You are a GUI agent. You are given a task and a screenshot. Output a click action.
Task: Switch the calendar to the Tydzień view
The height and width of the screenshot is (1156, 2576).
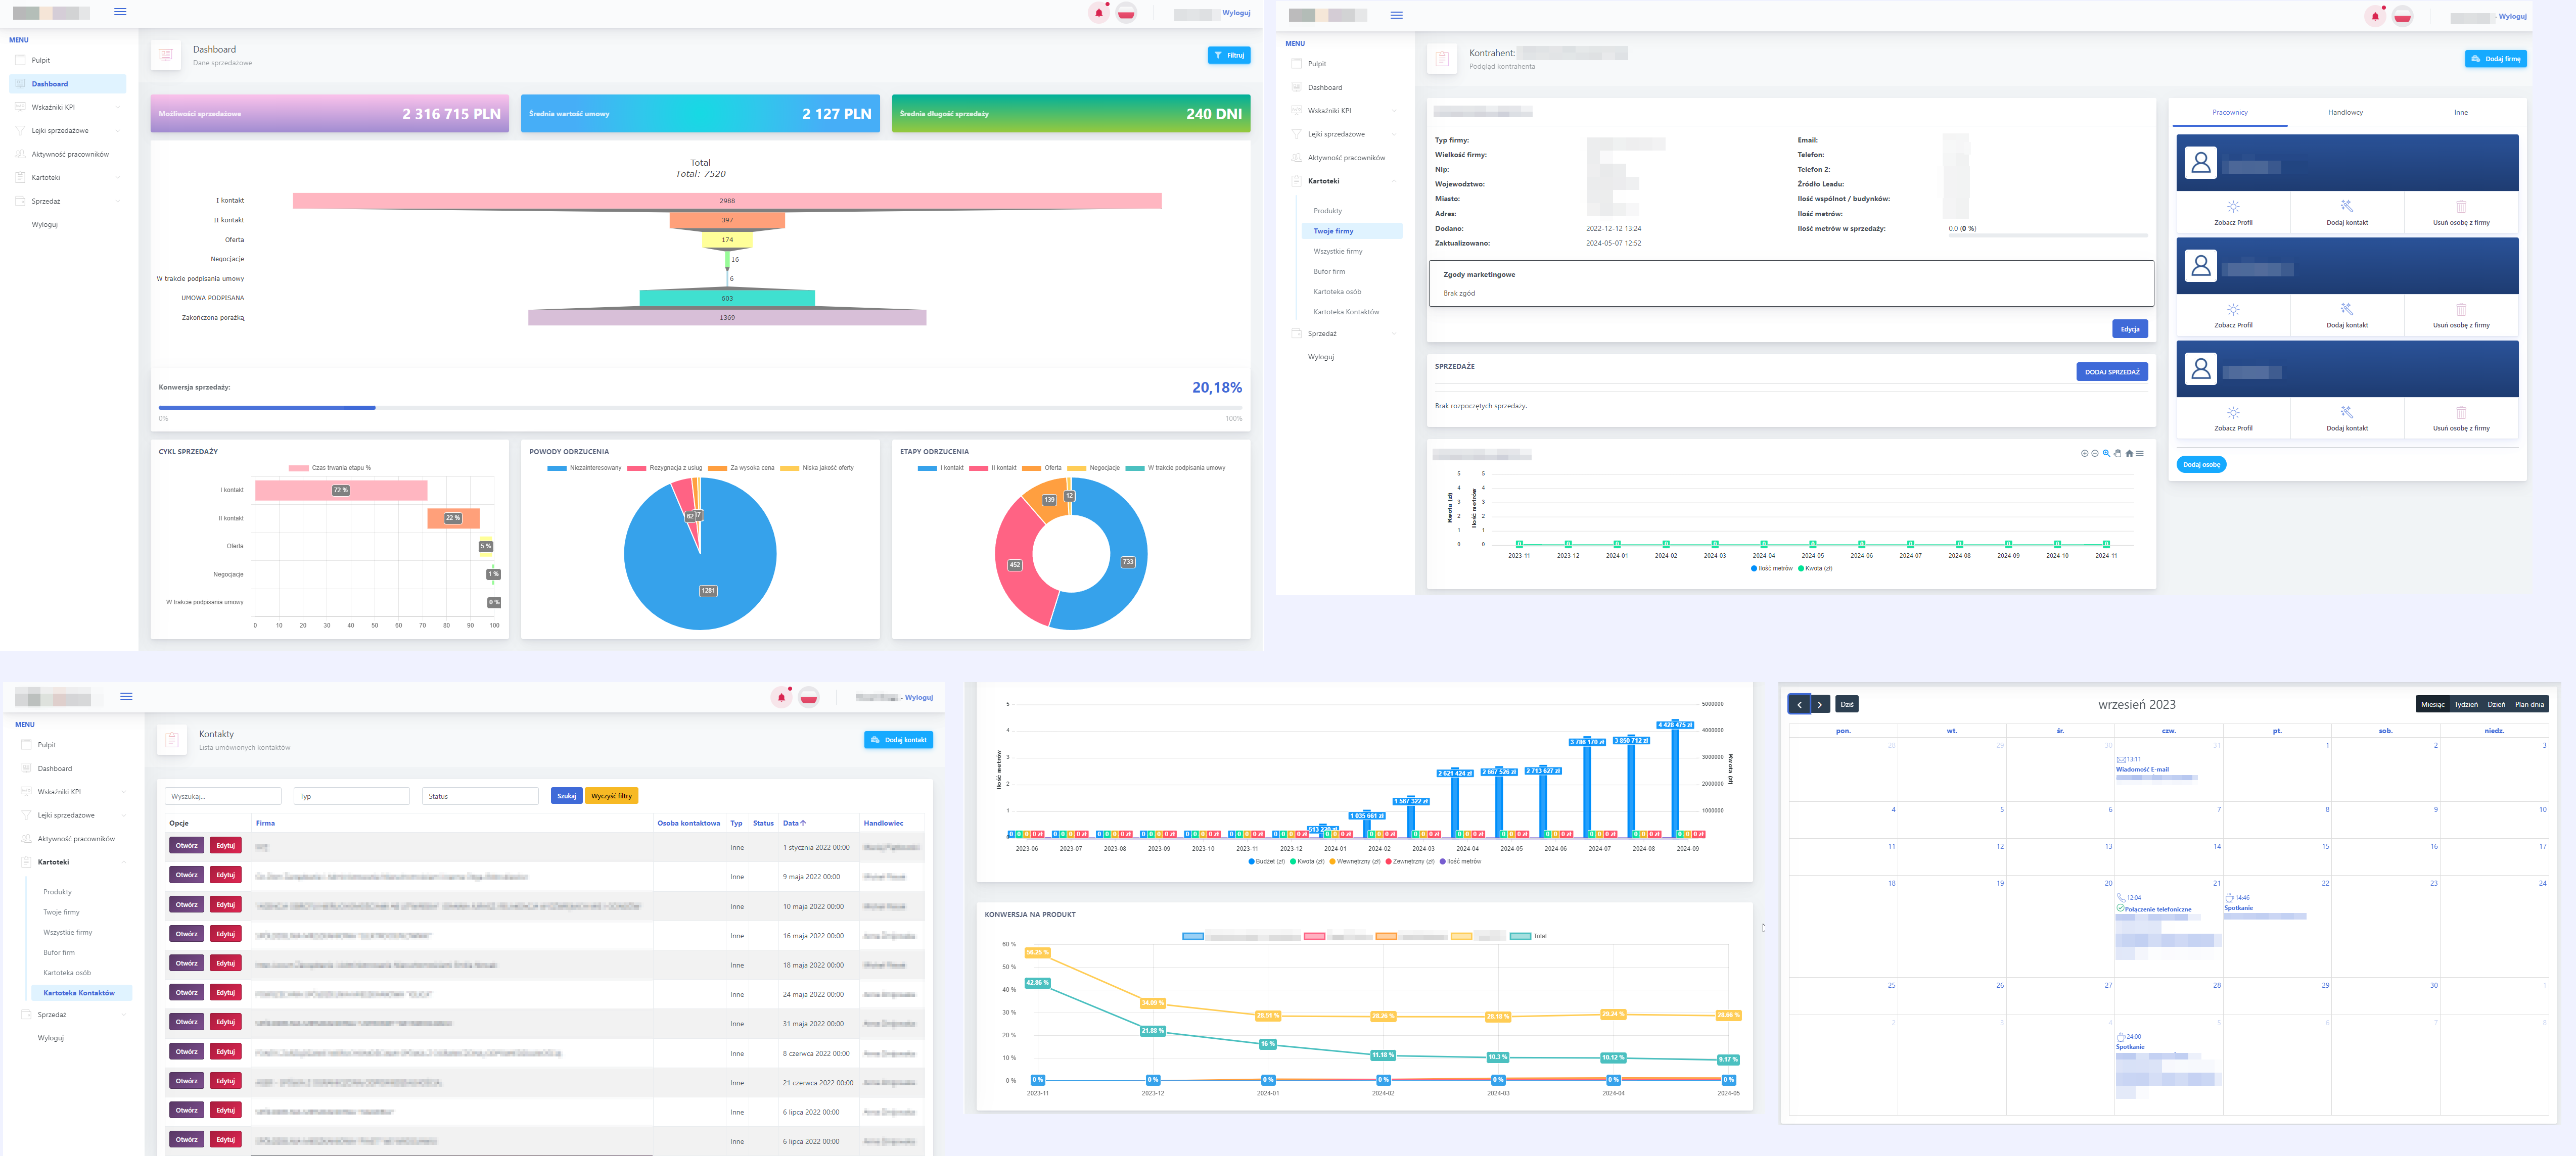point(2466,704)
